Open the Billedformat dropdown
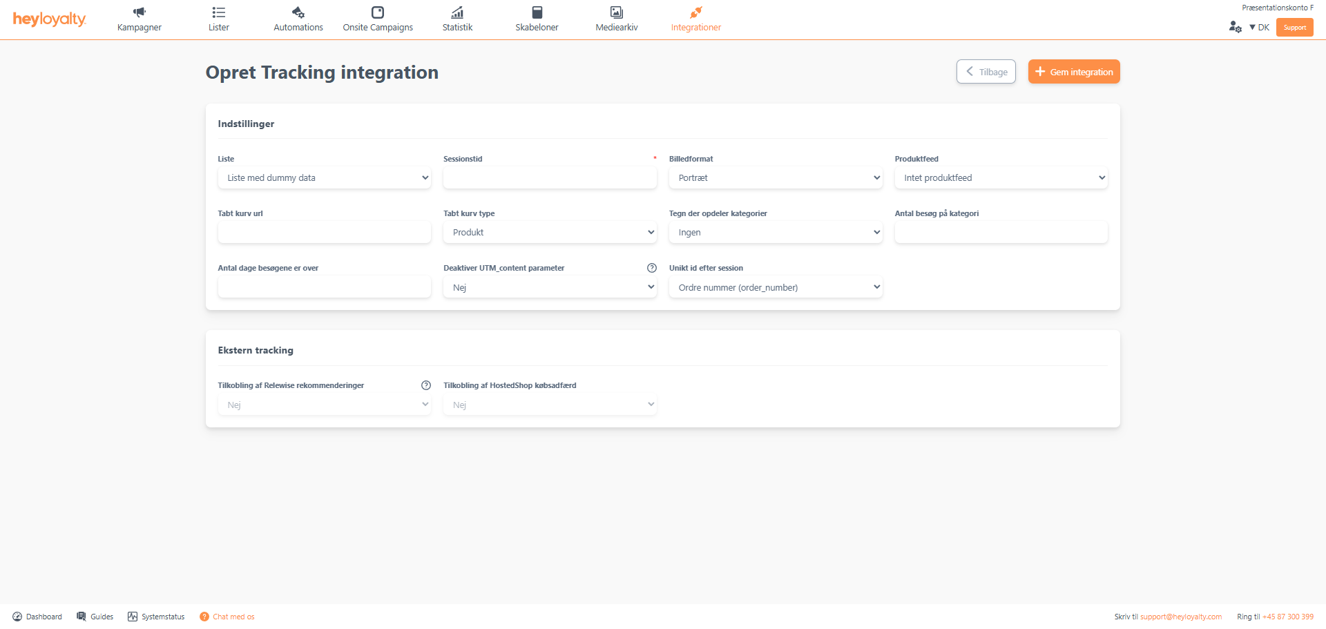The width and height of the screenshot is (1326, 629). (x=775, y=177)
